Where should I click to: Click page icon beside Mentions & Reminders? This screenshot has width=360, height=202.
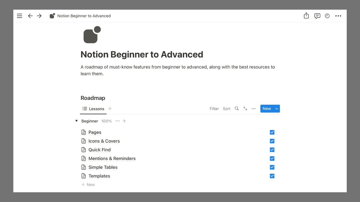84,158
